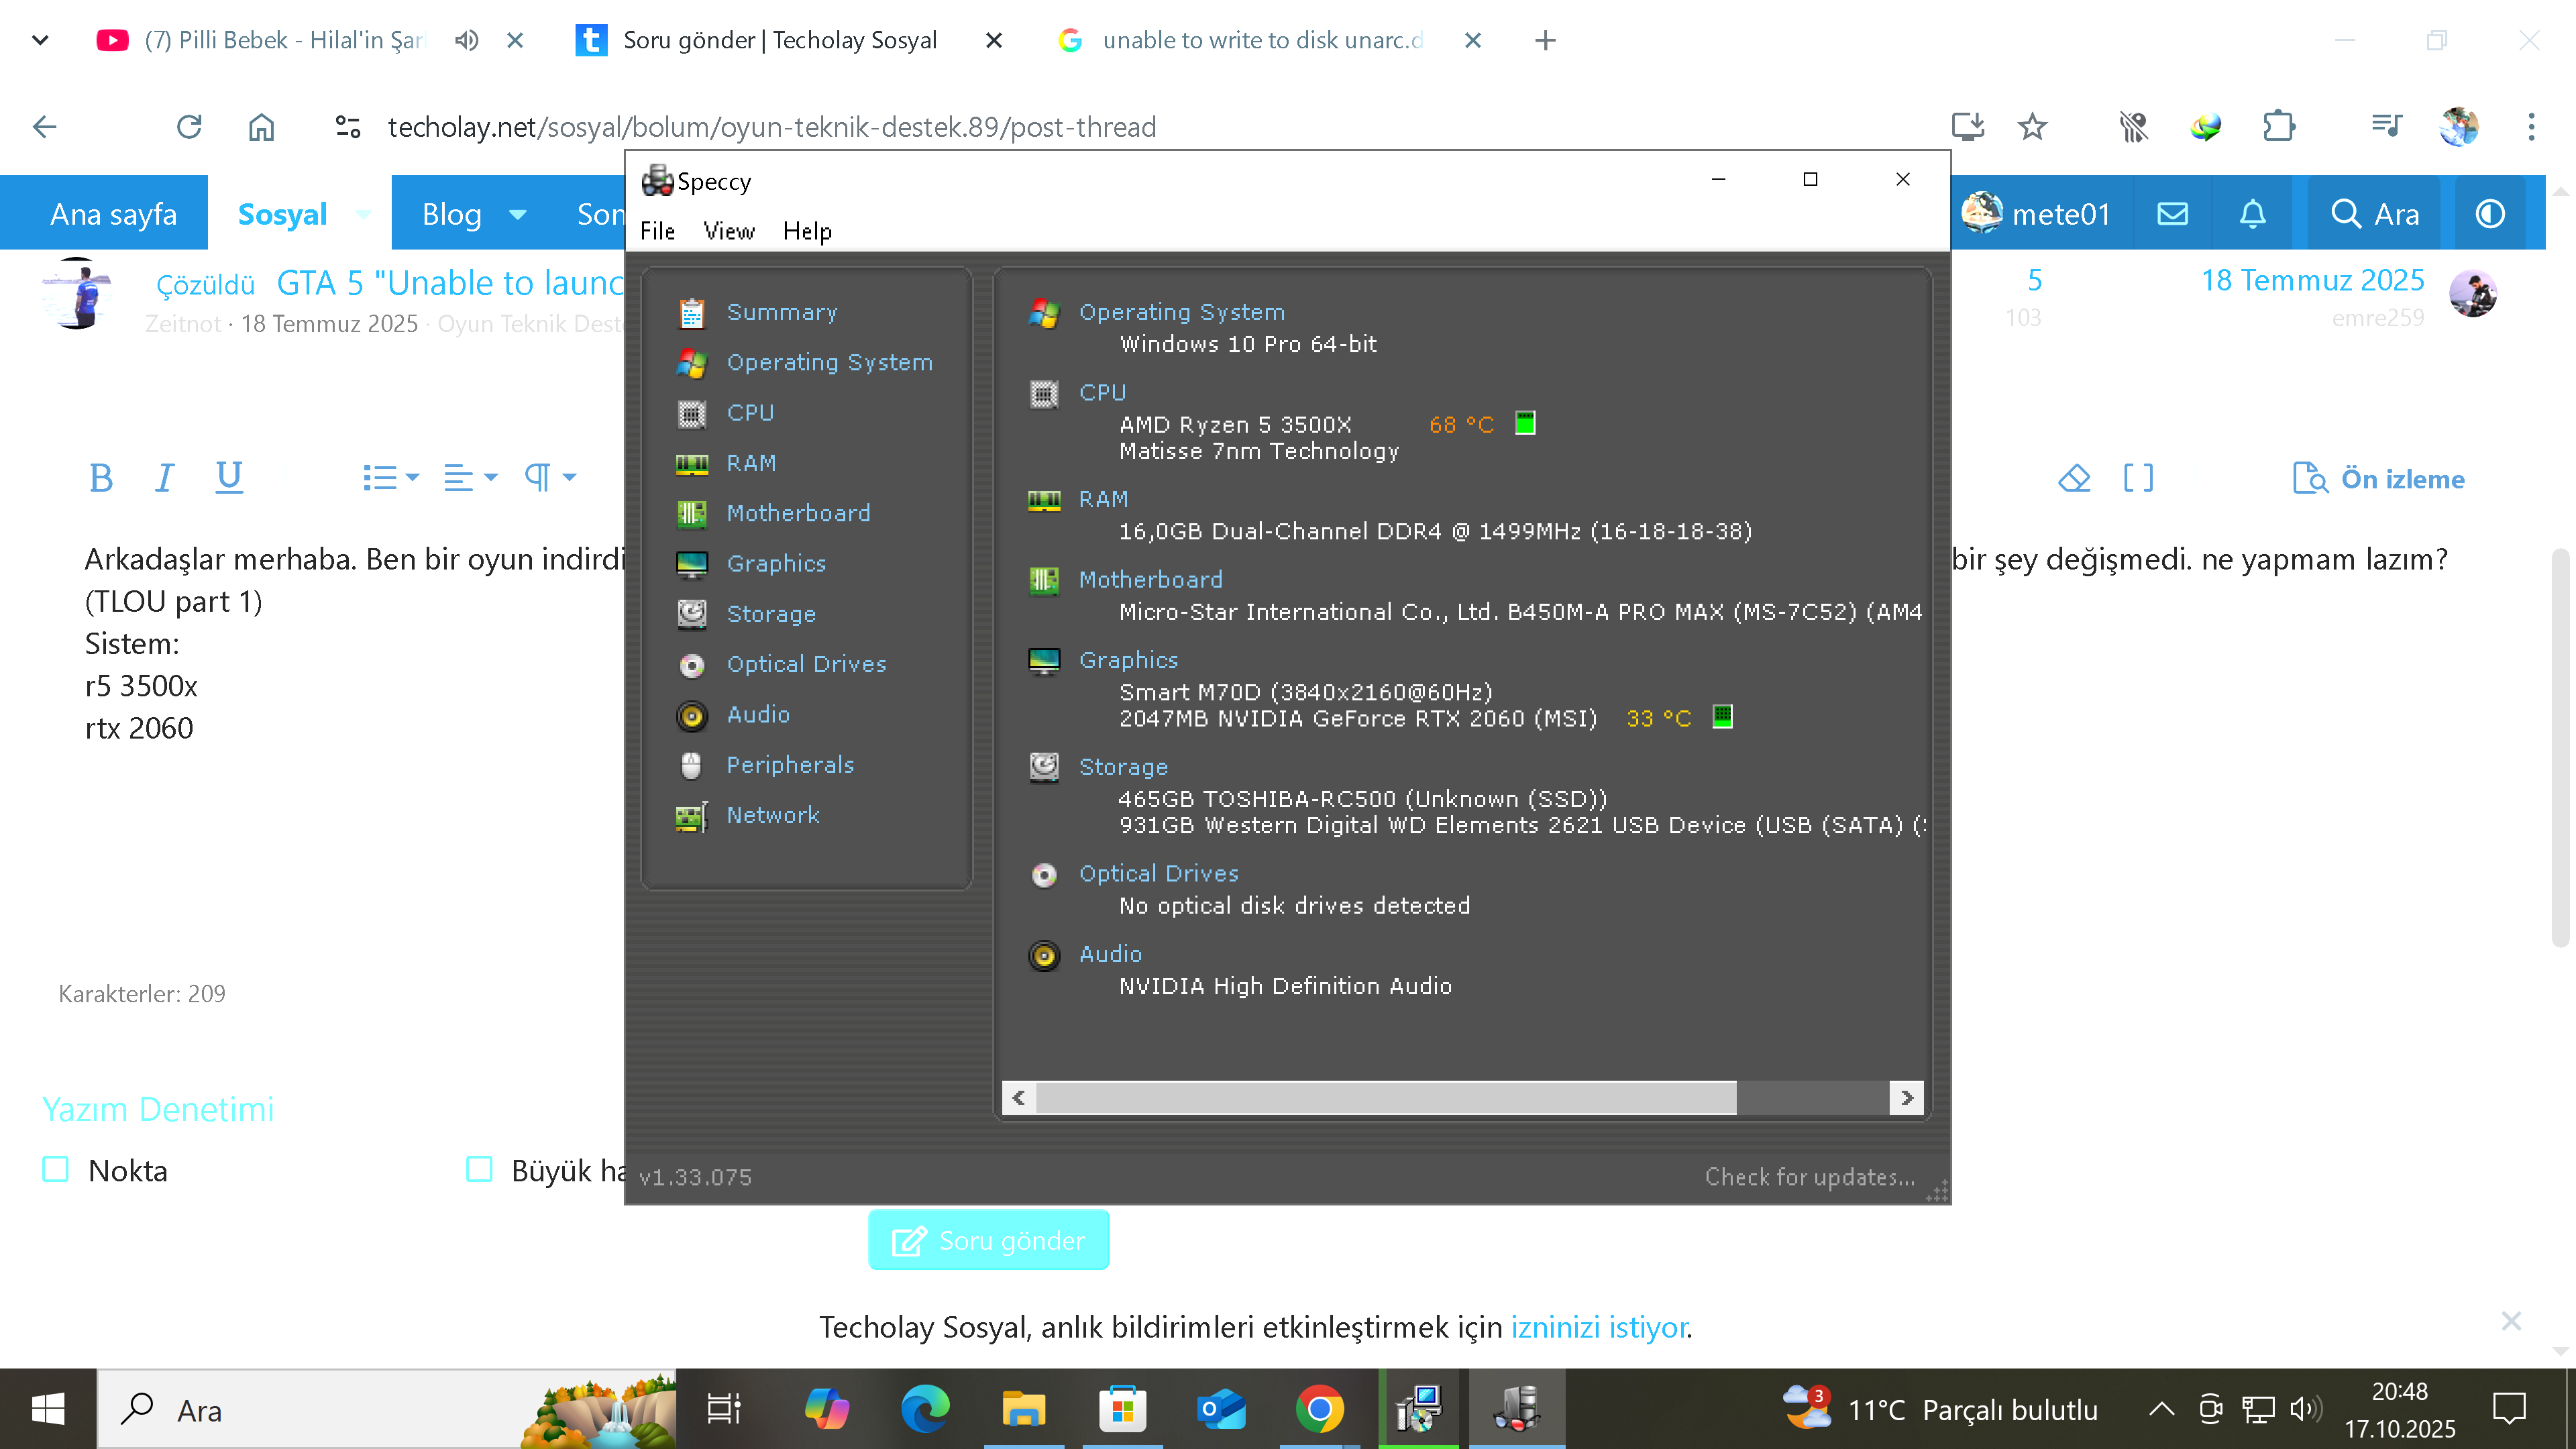The image size is (2576, 1449).
Task: Open tab search chevron in Chrome
Action: (x=40, y=40)
